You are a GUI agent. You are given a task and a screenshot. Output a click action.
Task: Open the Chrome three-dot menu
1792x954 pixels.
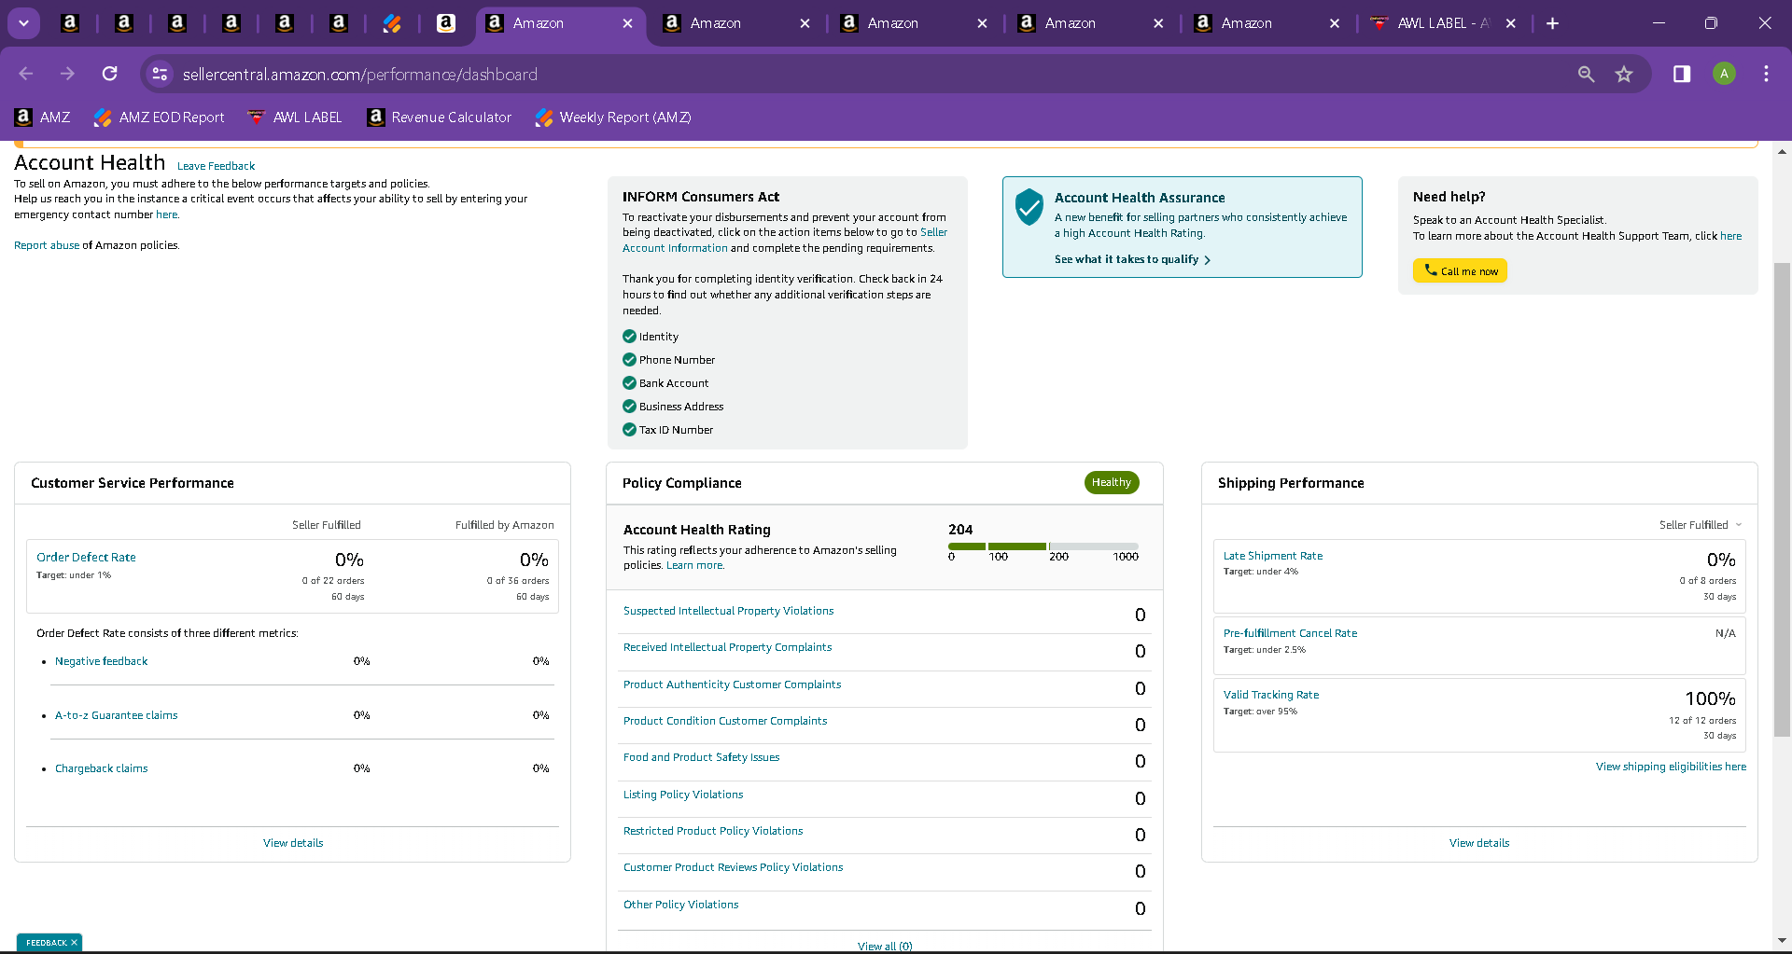point(1766,74)
